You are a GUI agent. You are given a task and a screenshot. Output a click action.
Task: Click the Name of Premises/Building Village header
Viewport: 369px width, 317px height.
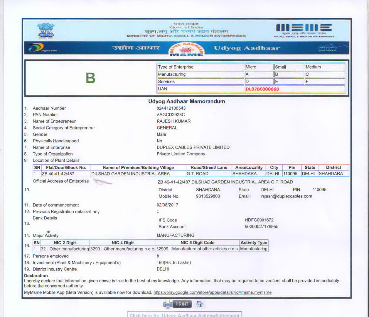(x=138, y=168)
